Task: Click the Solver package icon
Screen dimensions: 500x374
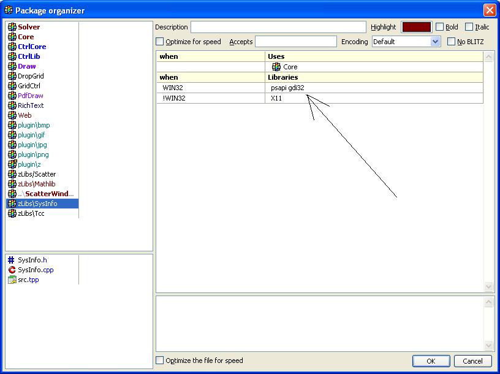Action: pyautogui.click(x=12, y=27)
